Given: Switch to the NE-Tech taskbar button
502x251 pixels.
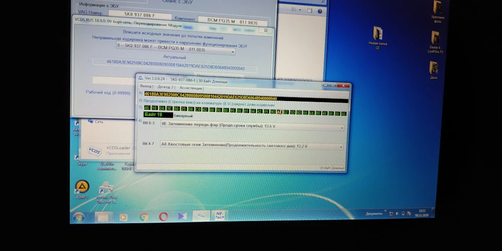Looking at the screenshot, I should click(220, 215).
